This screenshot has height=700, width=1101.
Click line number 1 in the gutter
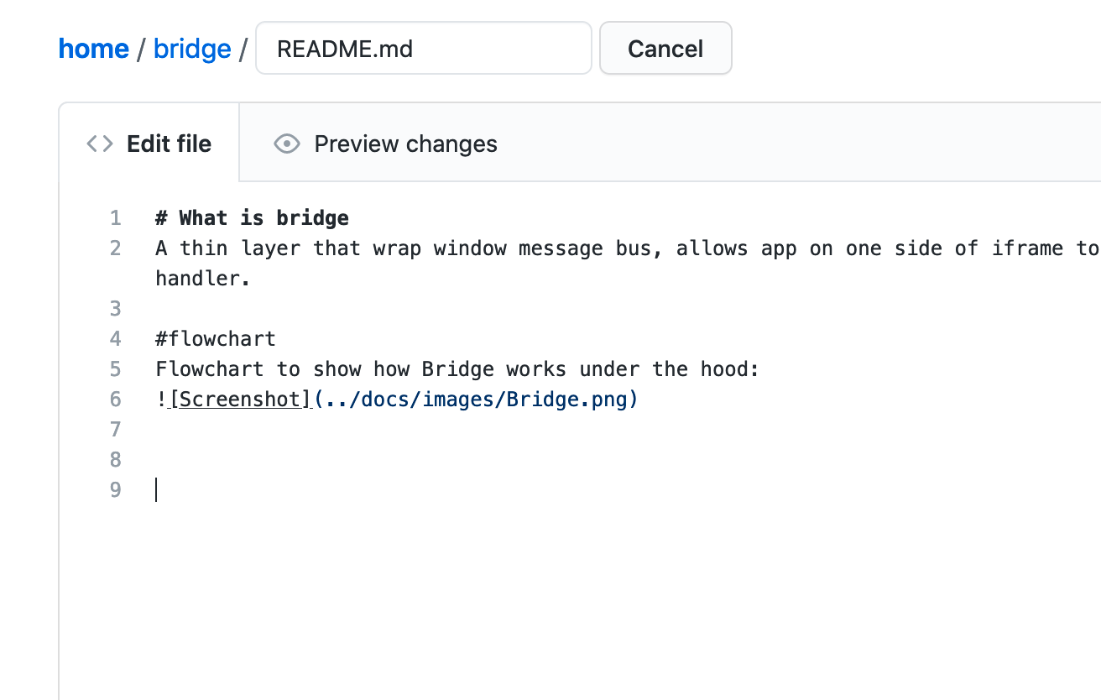click(x=116, y=218)
